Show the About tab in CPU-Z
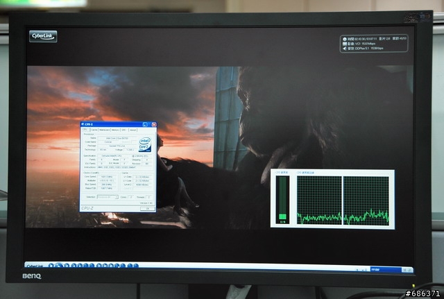The image size is (444, 299). pyautogui.click(x=133, y=130)
